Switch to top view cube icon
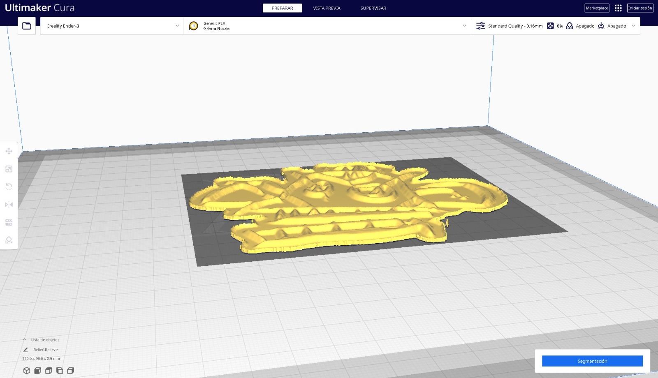Screen dimensions: 658x378 49,371
